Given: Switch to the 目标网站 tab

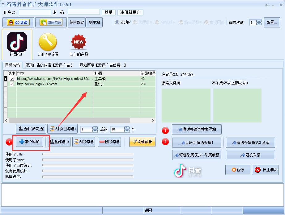Looking at the screenshot, I should pos(12,65).
